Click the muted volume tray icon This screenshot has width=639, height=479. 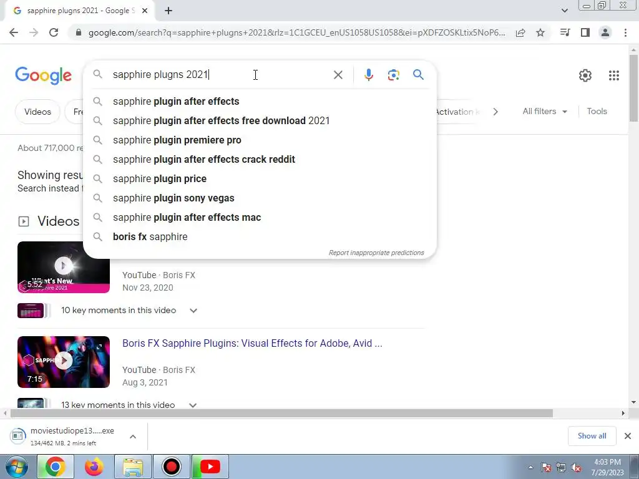click(576, 468)
